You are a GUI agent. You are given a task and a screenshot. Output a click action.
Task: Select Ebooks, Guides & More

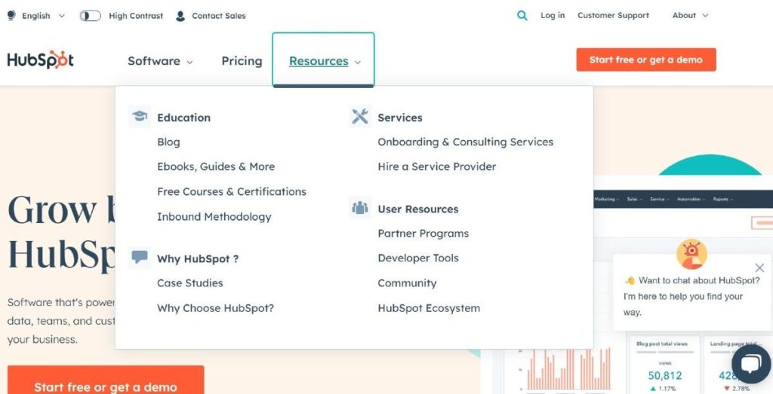[216, 166]
